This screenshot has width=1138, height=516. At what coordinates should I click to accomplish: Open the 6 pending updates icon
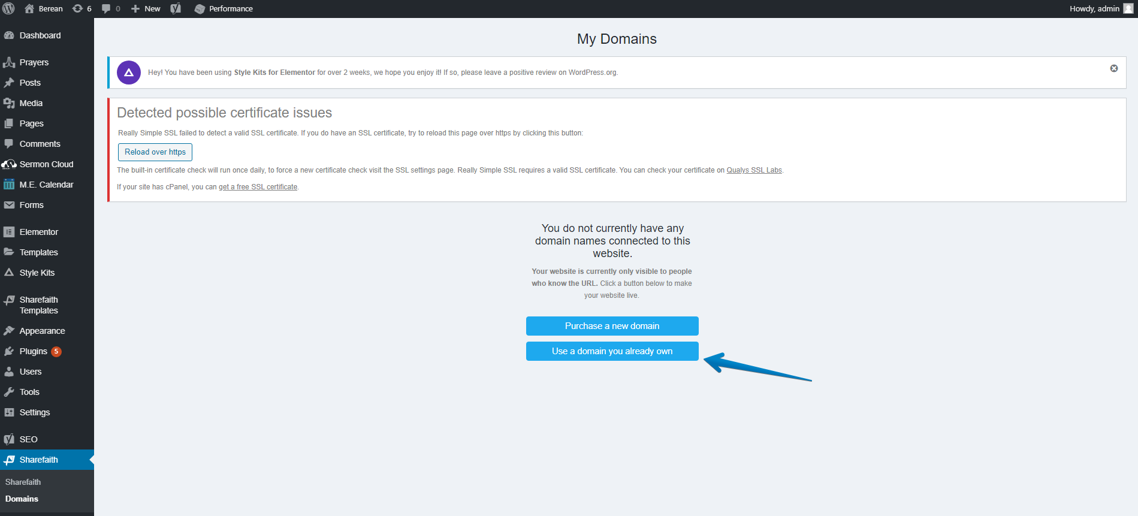(77, 8)
